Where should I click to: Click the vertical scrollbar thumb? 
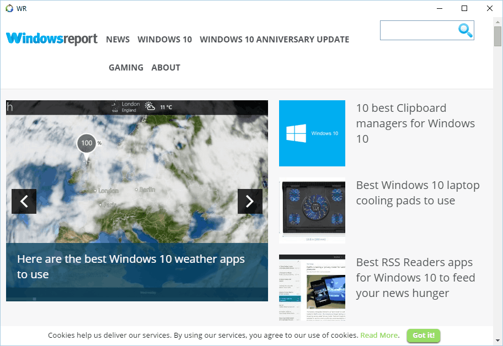pos(497,36)
